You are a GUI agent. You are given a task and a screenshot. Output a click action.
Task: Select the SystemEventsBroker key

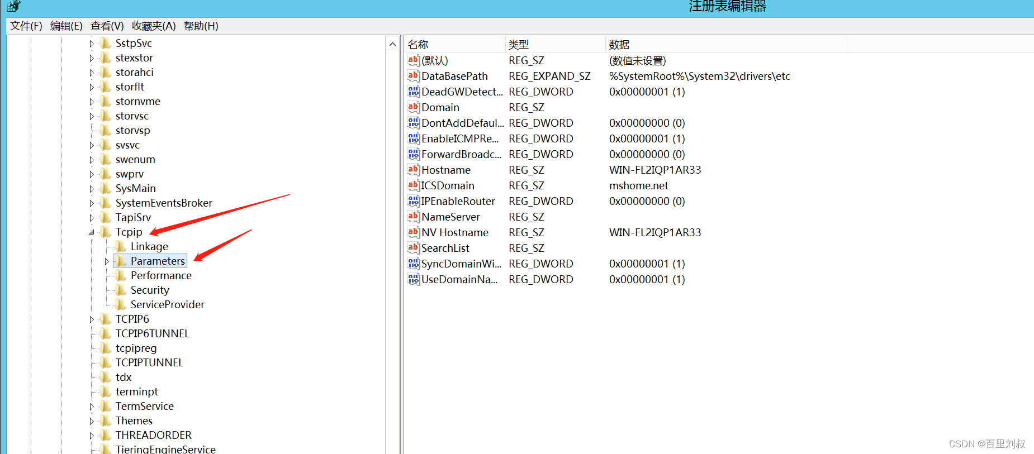[164, 203]
